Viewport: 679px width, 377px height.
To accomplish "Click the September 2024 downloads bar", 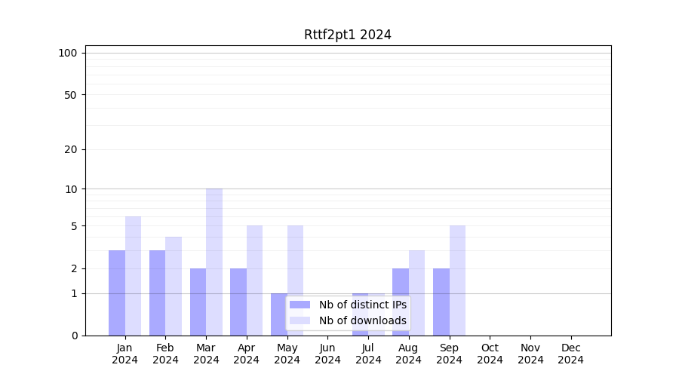I will [x=457, y=280].
